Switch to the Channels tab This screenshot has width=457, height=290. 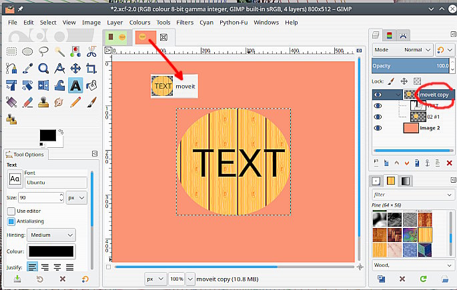[390, 36]
